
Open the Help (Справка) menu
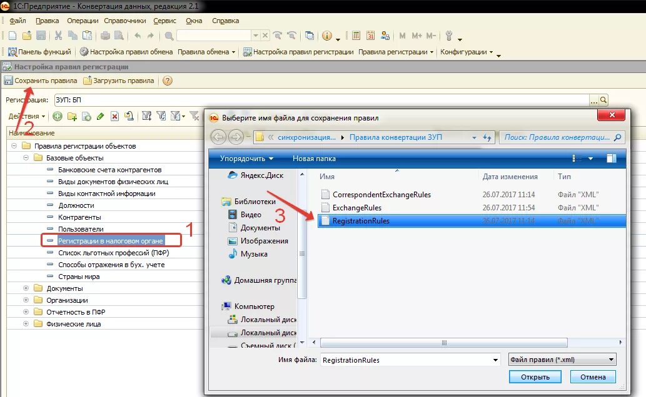pyautogui.click(x=225, y=21)
